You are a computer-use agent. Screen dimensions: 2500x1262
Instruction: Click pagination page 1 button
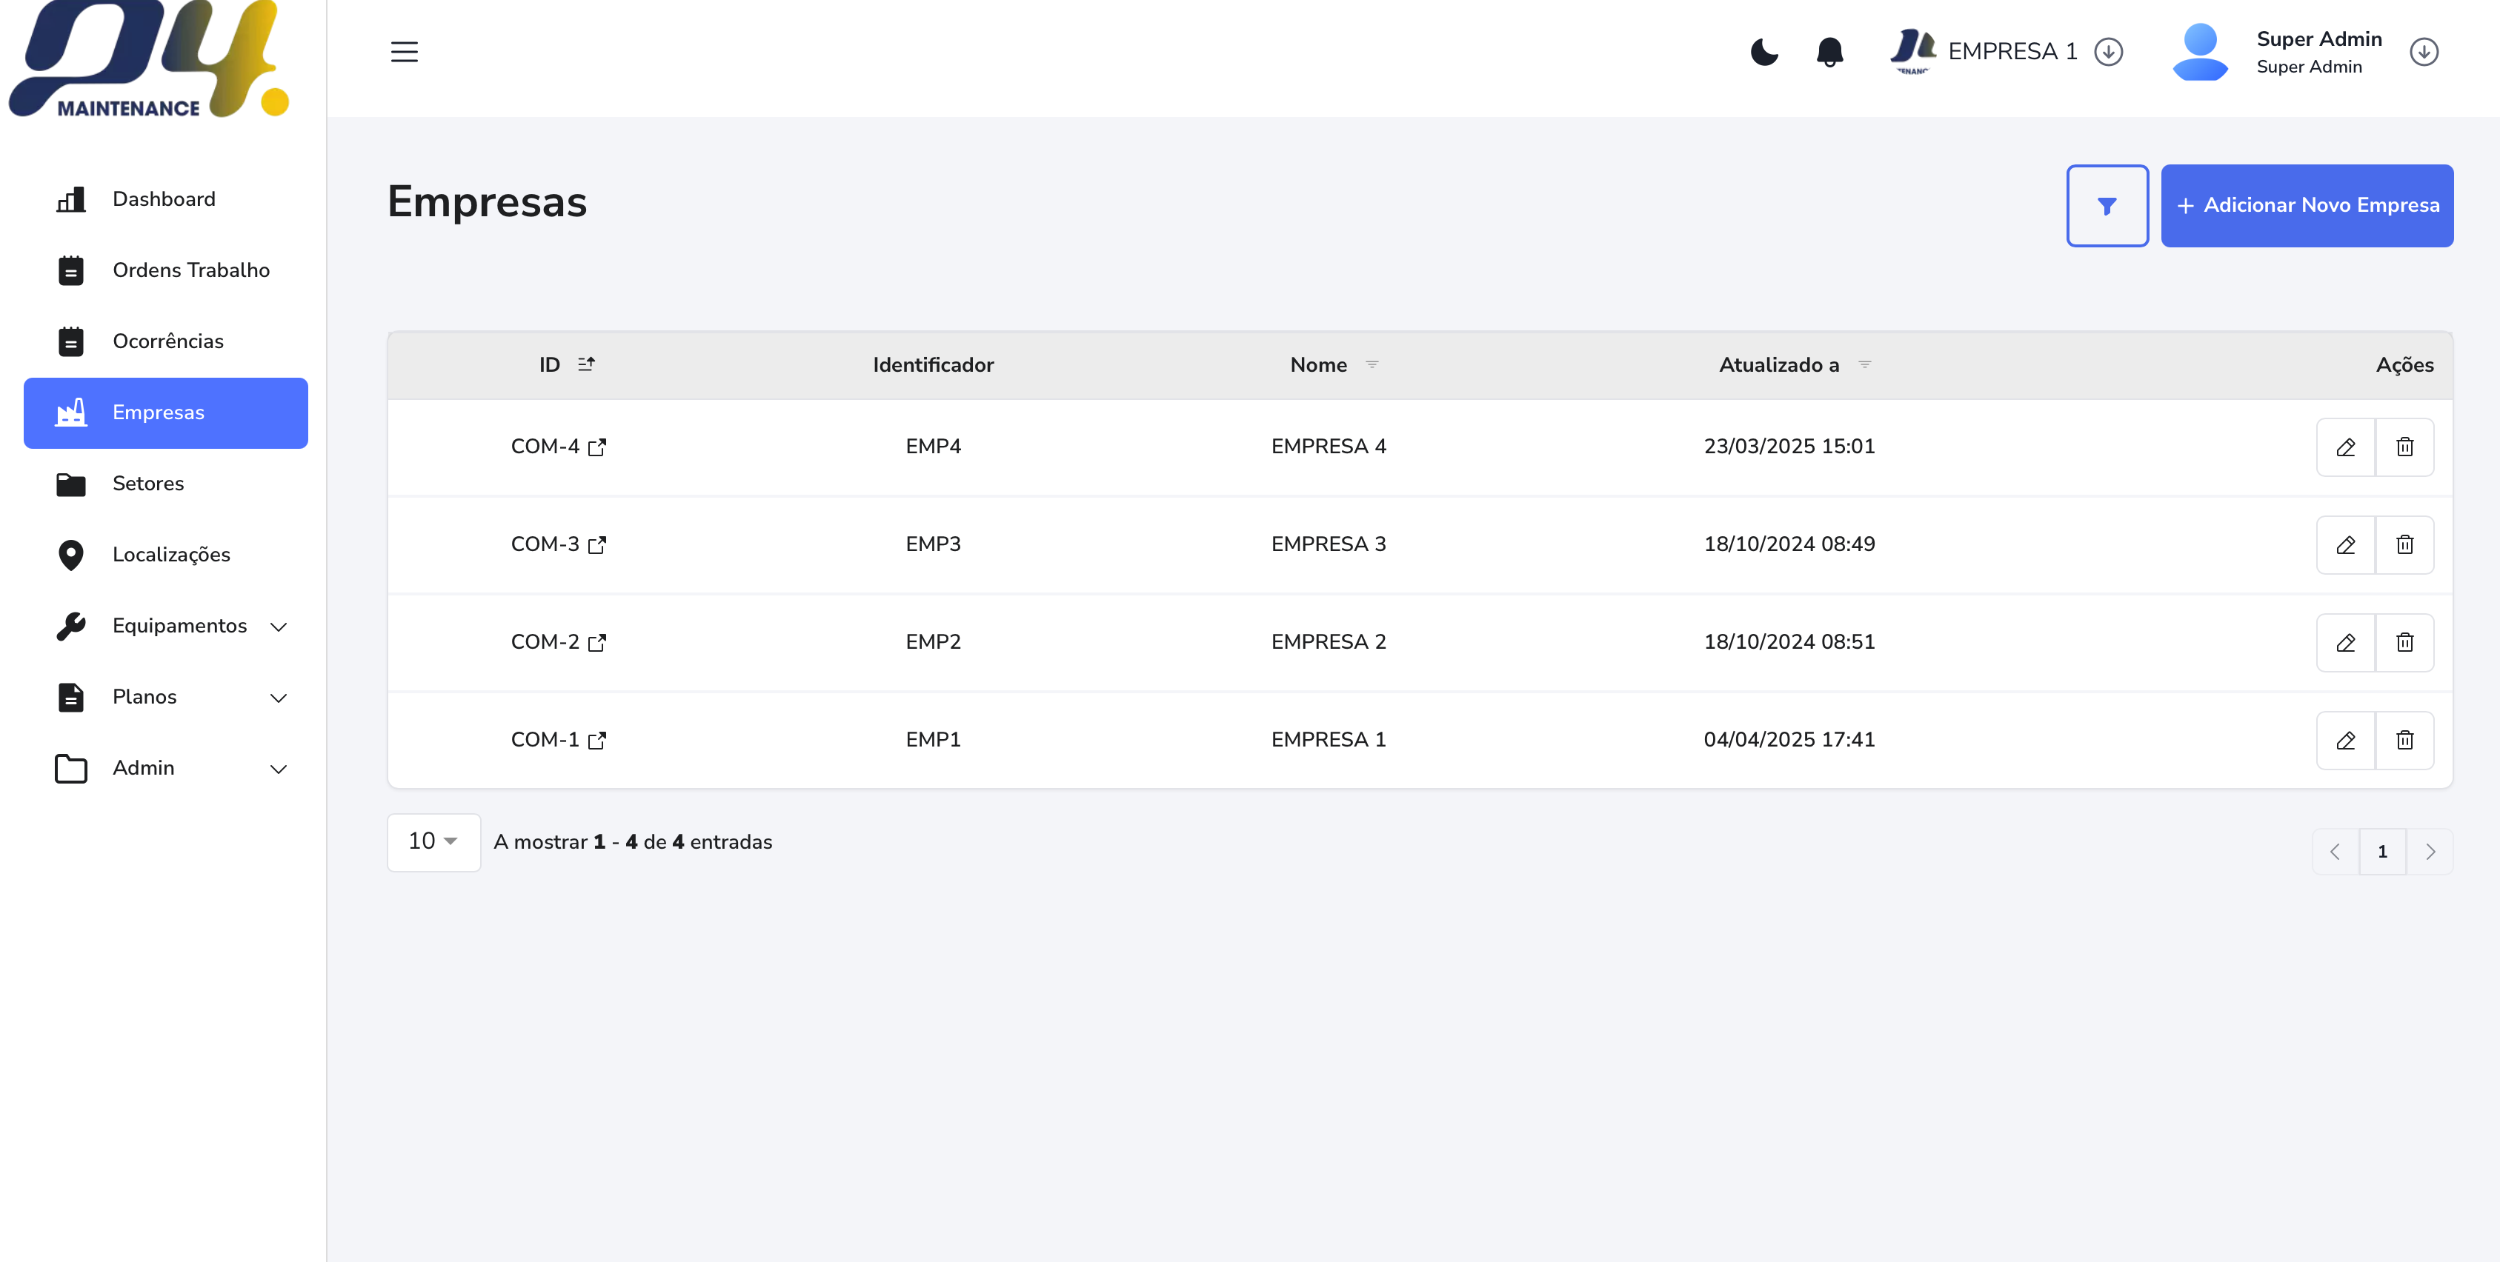(2381, 852)
